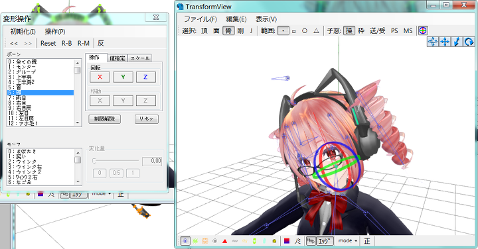The height and width of the screenshot is (249, 478).
Task: Select circle range mode icon
Action: coord(305,30)
